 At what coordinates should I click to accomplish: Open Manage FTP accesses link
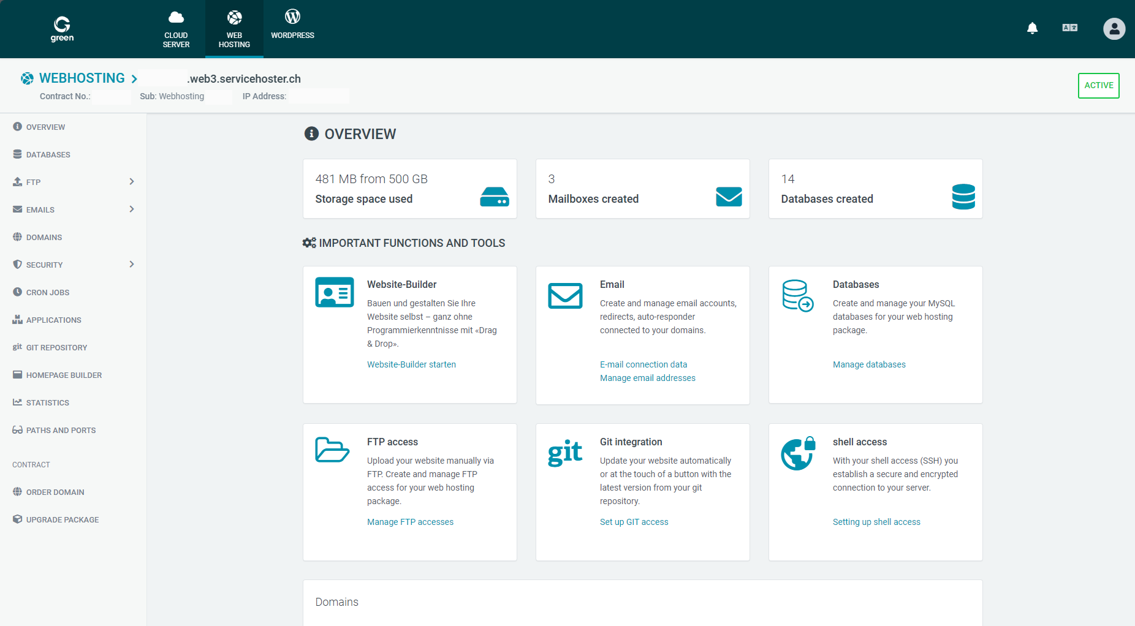411,522
